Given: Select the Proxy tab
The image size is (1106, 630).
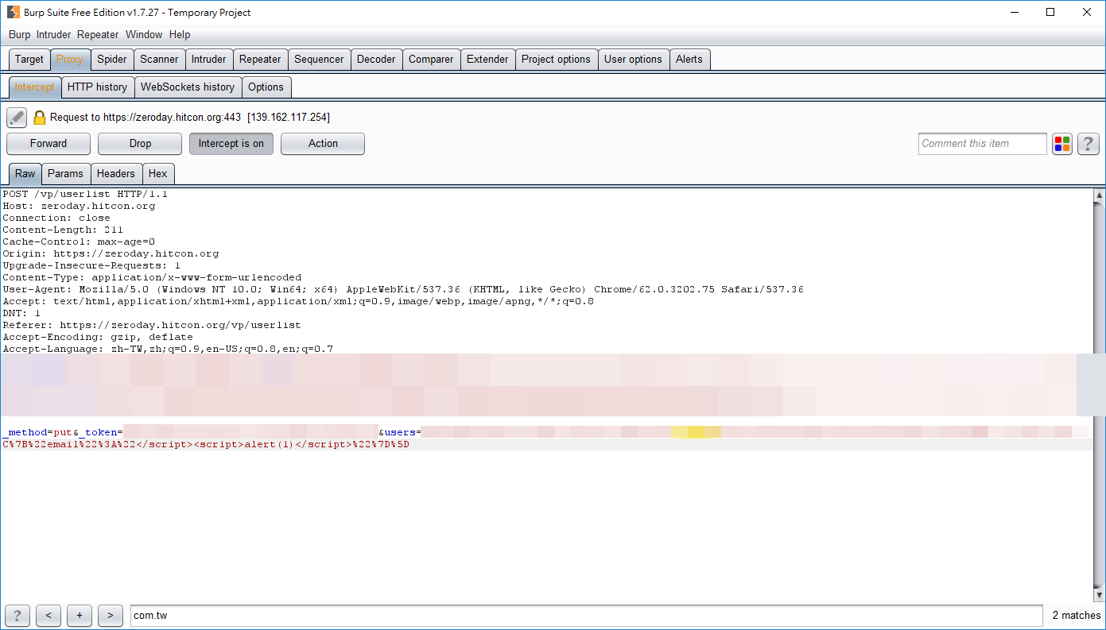Looking at the screenshot, I should click(70, 60).
